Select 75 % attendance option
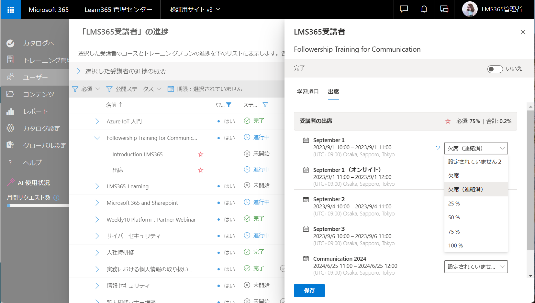Image resolution: width=535 pixels, height=303 pixels. click(476, 232)
